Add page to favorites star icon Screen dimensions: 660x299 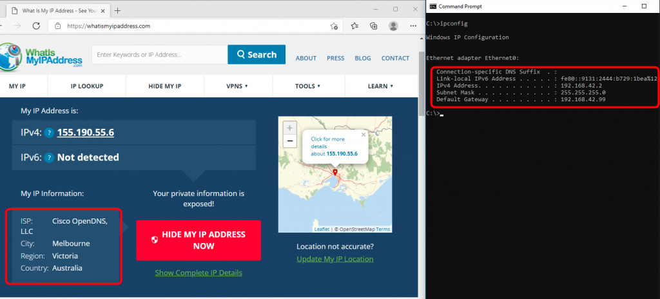coord(334,26)
